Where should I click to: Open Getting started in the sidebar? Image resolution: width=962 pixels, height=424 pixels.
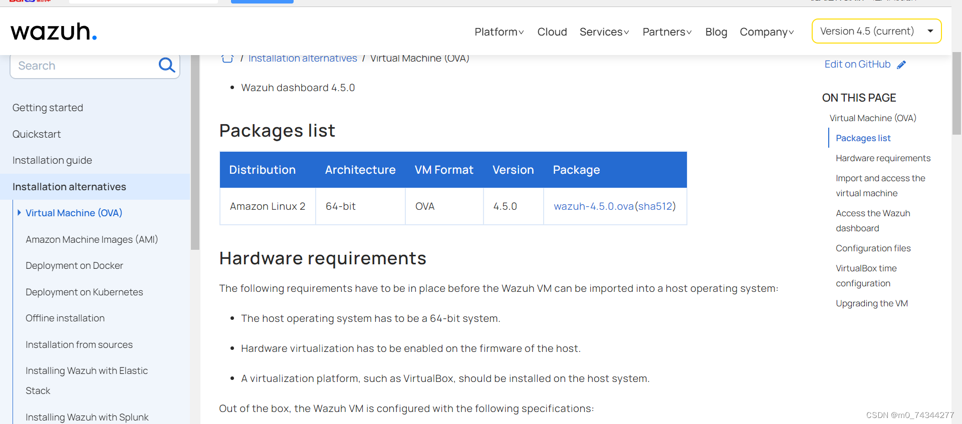pyautogui.click(x=48, y=108)
